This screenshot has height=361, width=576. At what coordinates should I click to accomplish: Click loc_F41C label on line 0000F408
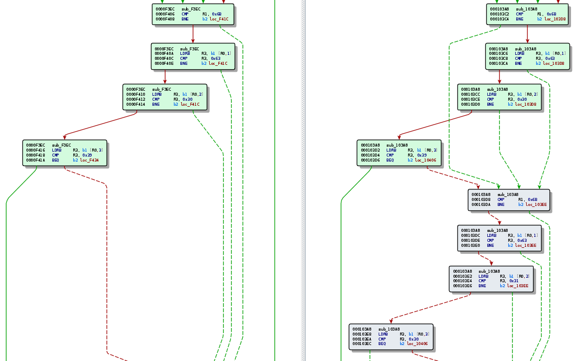218,19
